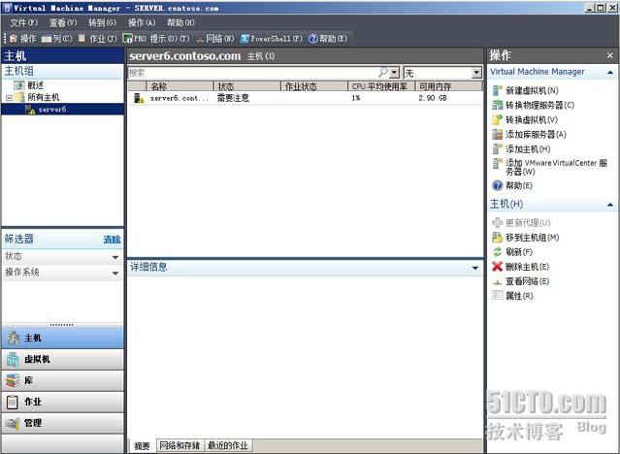Viewport: 620px width, 454px height.
Task: Select the 最近的作业 tab
Action: [228, 445]
